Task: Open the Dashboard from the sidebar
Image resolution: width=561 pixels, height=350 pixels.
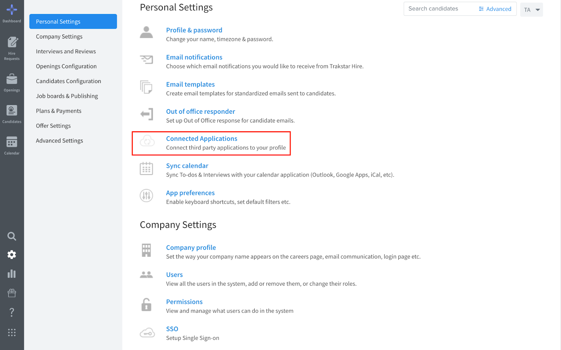Action: click(x=12, y=14)
